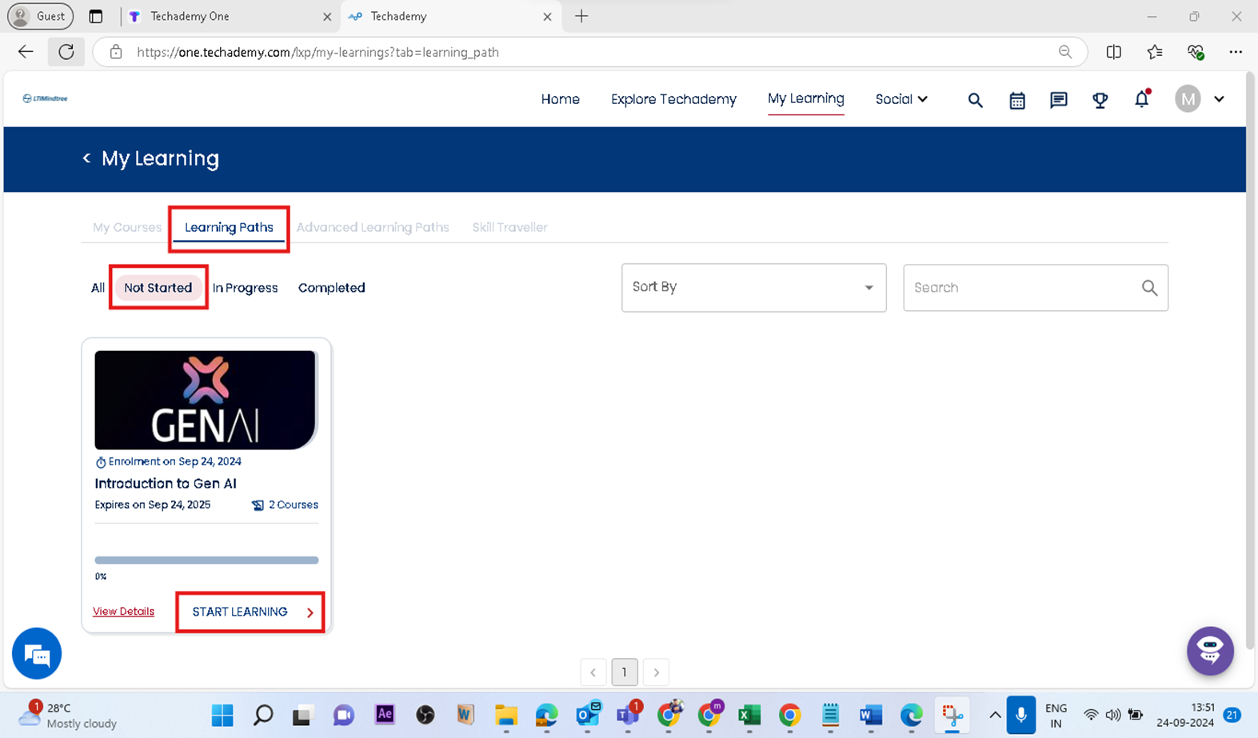
Task: Open the Sort By dropdown
Action: pos(754,288)
